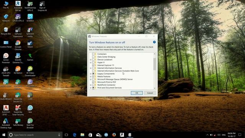Expand Print and Document Services node
Viewport: 245px width, 138px height.
point(90,88)
